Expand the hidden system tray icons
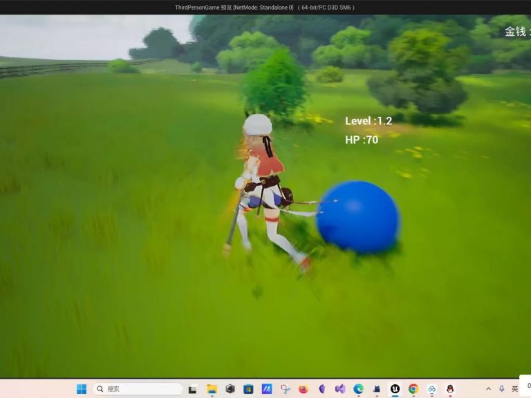Screen dimensions: 531x398 [488, 389]
